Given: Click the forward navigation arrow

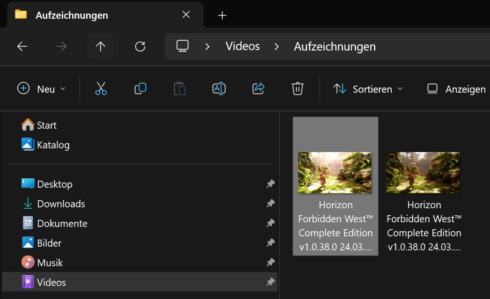Looking at the screenshot, I should point(62,46).
